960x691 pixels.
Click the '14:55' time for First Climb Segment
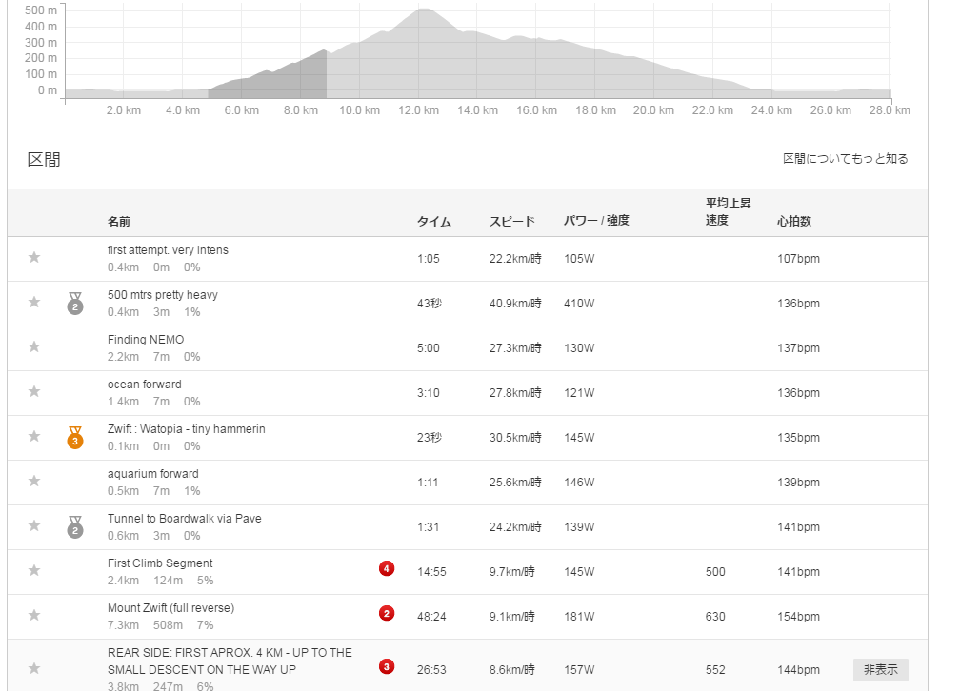pos(431,572)
